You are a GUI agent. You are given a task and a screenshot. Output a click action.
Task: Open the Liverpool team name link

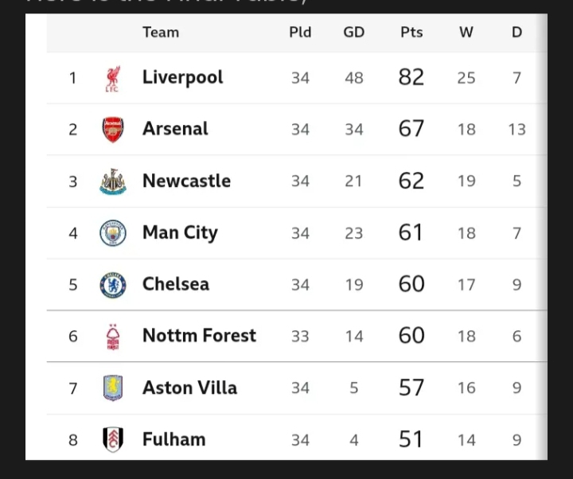pos(183,77)
